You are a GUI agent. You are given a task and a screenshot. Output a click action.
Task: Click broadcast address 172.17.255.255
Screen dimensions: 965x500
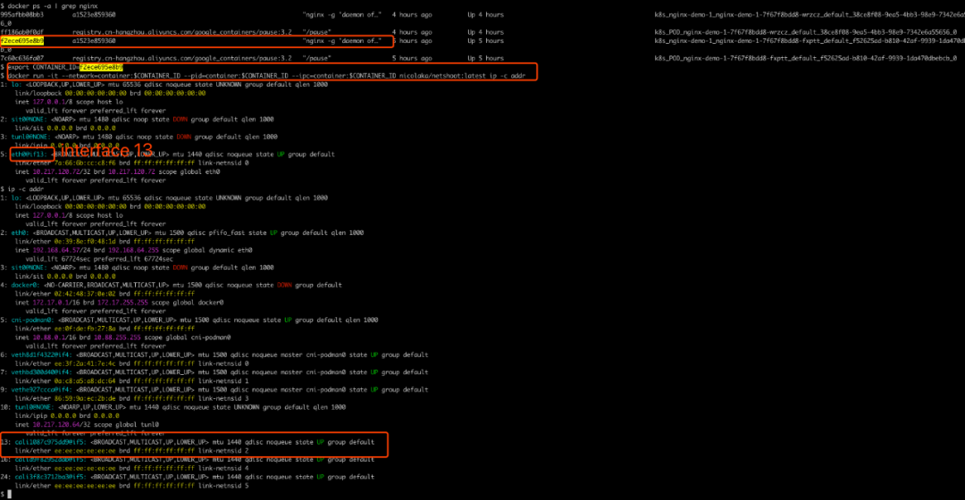click(122, 302)
